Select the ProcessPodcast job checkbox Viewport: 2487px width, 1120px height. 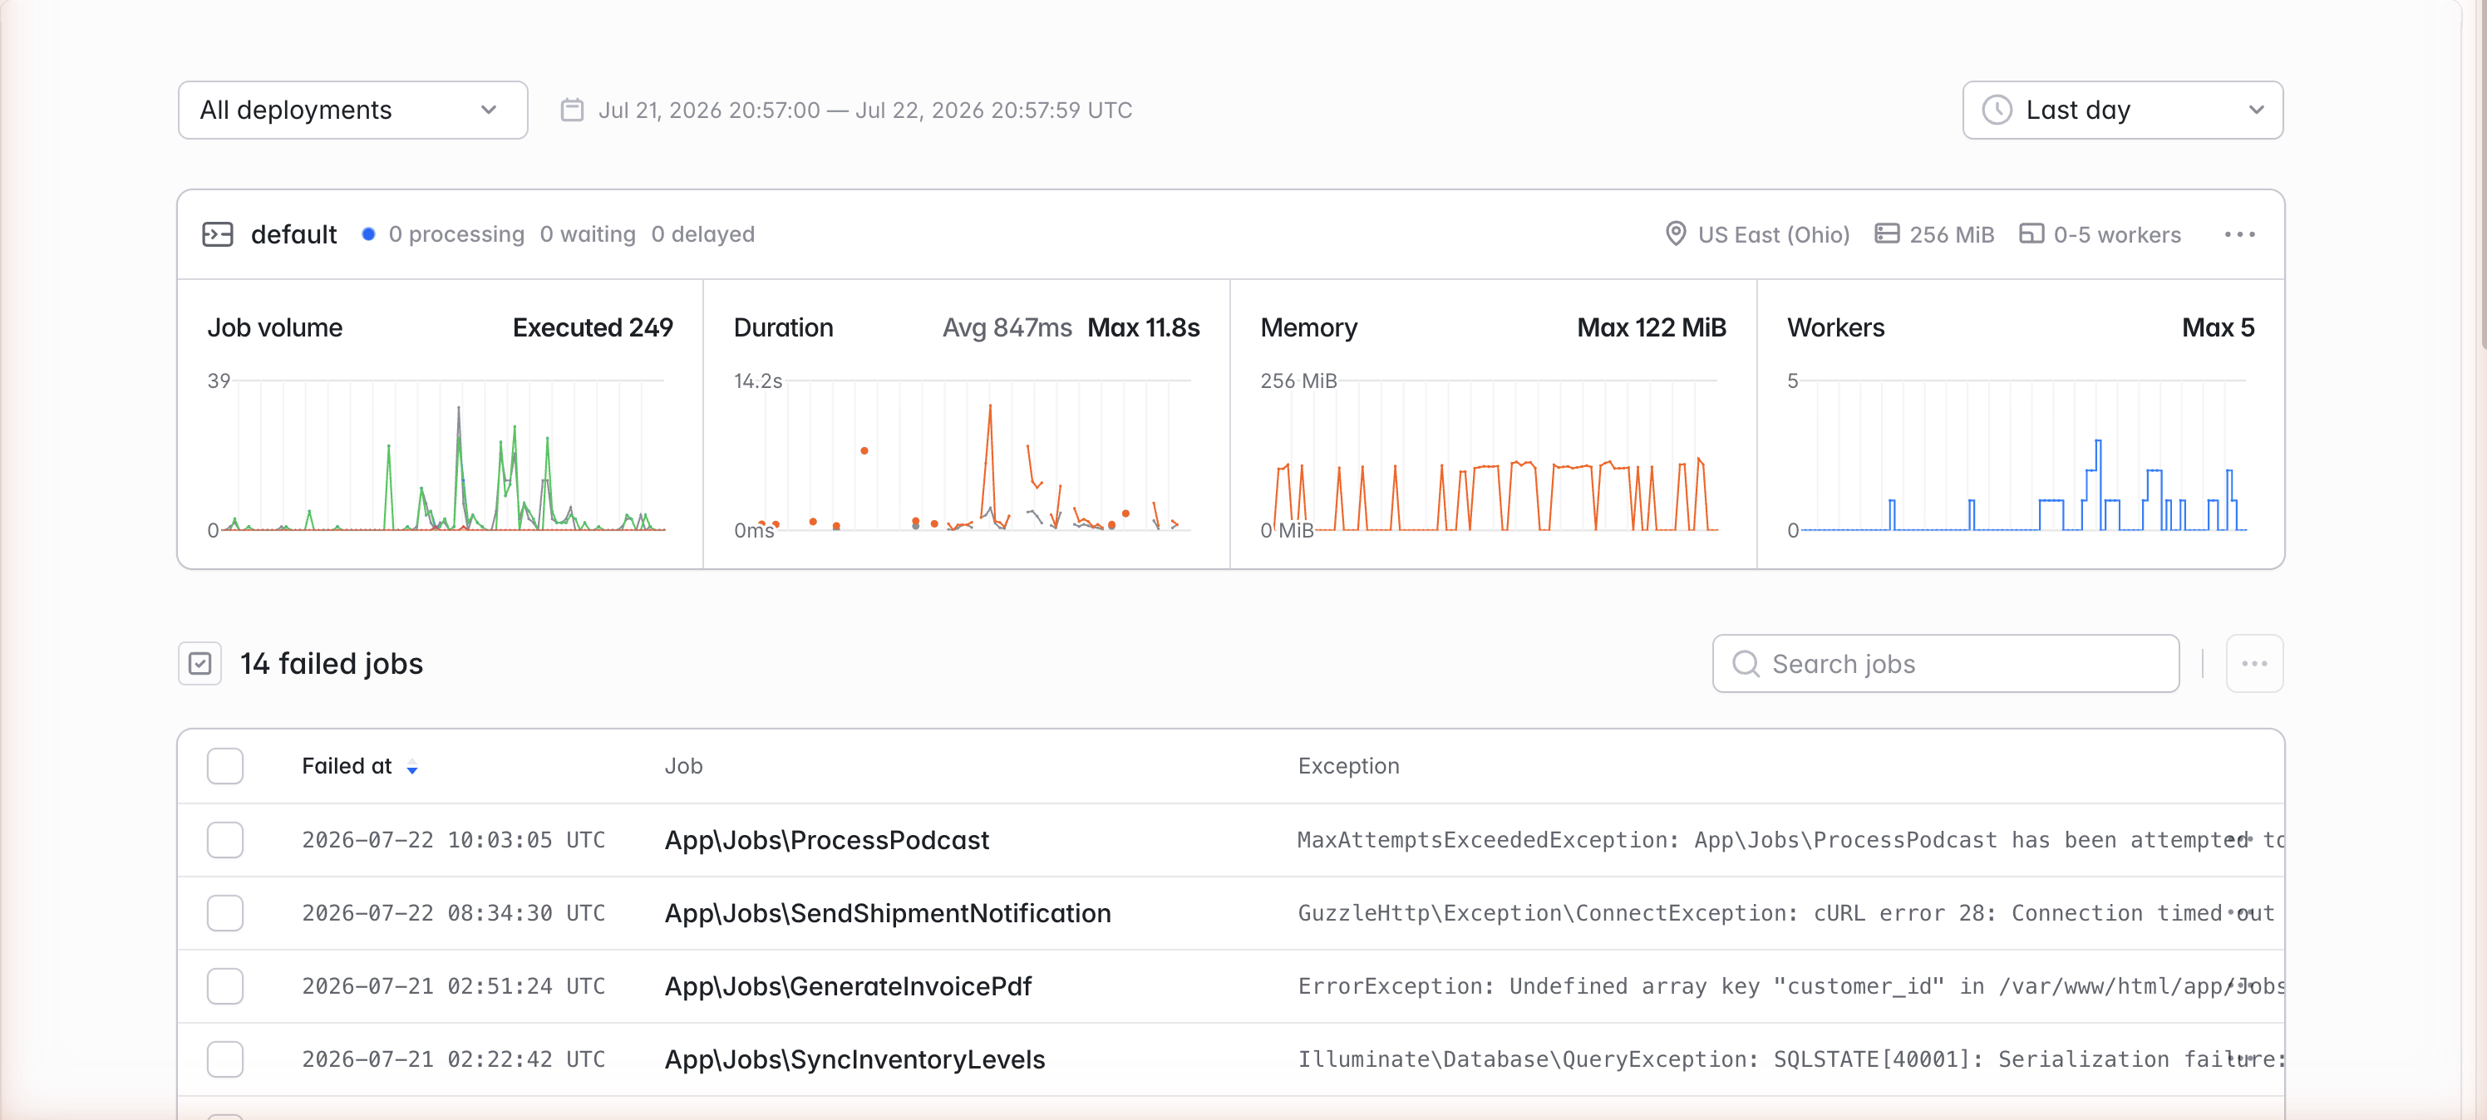pyautogui.click(x=225, y=840)
